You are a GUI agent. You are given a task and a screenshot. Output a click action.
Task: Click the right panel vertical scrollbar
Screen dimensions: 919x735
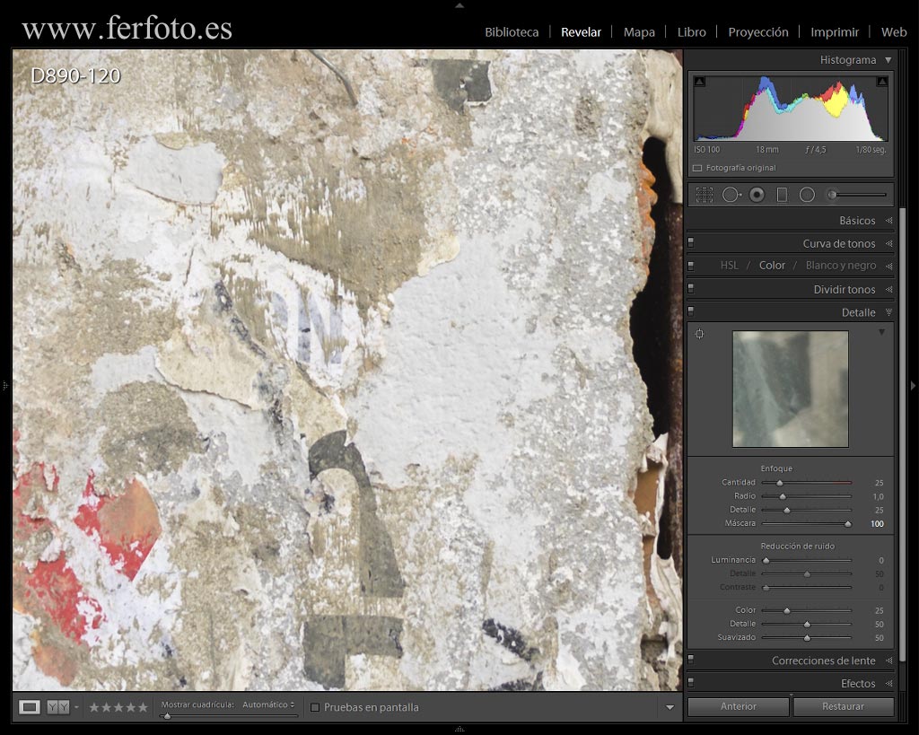(903, 433)
